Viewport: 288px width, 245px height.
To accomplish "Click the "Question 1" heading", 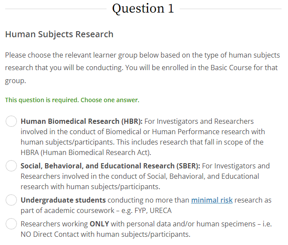I will [x=143, y=9].
